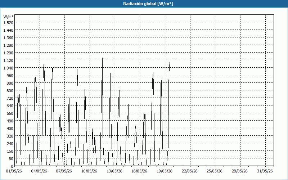Click the 800 y-axis value

coord(10,91)
